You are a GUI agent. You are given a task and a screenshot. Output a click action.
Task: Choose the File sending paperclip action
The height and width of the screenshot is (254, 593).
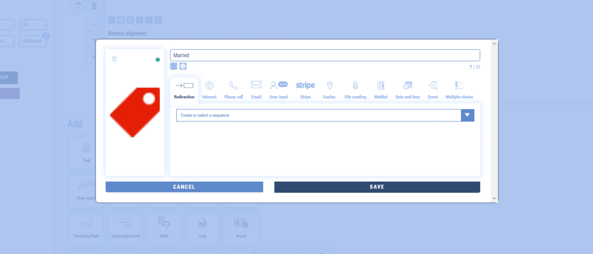(x=355, y=89)
